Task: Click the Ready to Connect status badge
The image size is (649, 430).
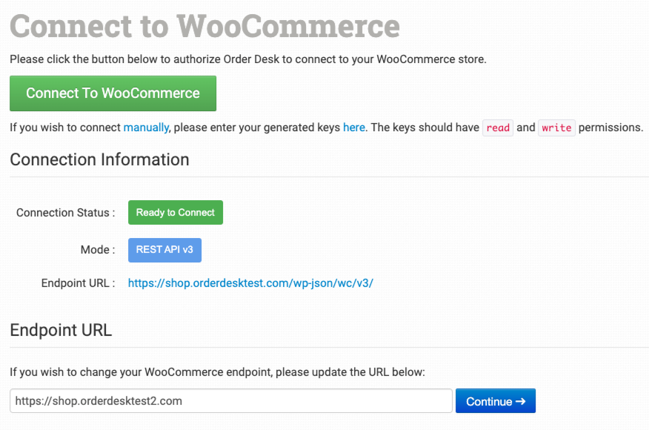Action: point(175,213)
